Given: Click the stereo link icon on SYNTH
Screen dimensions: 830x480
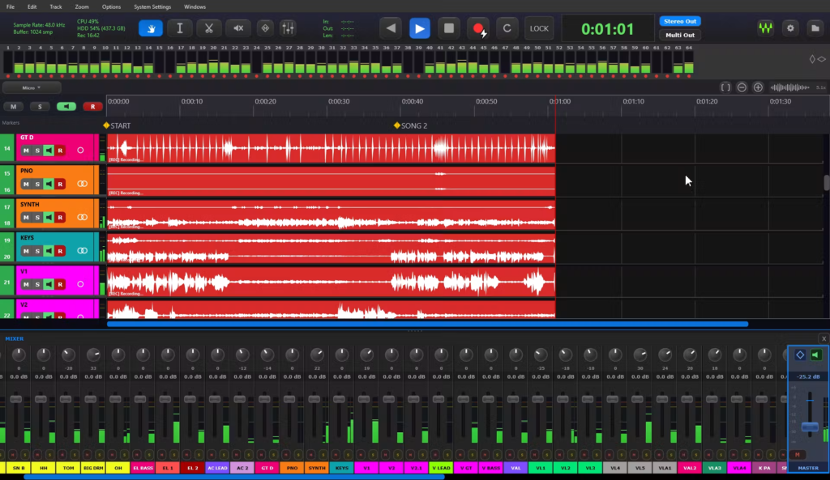Looking at the screenshot, I should click(x=82, y=217).
